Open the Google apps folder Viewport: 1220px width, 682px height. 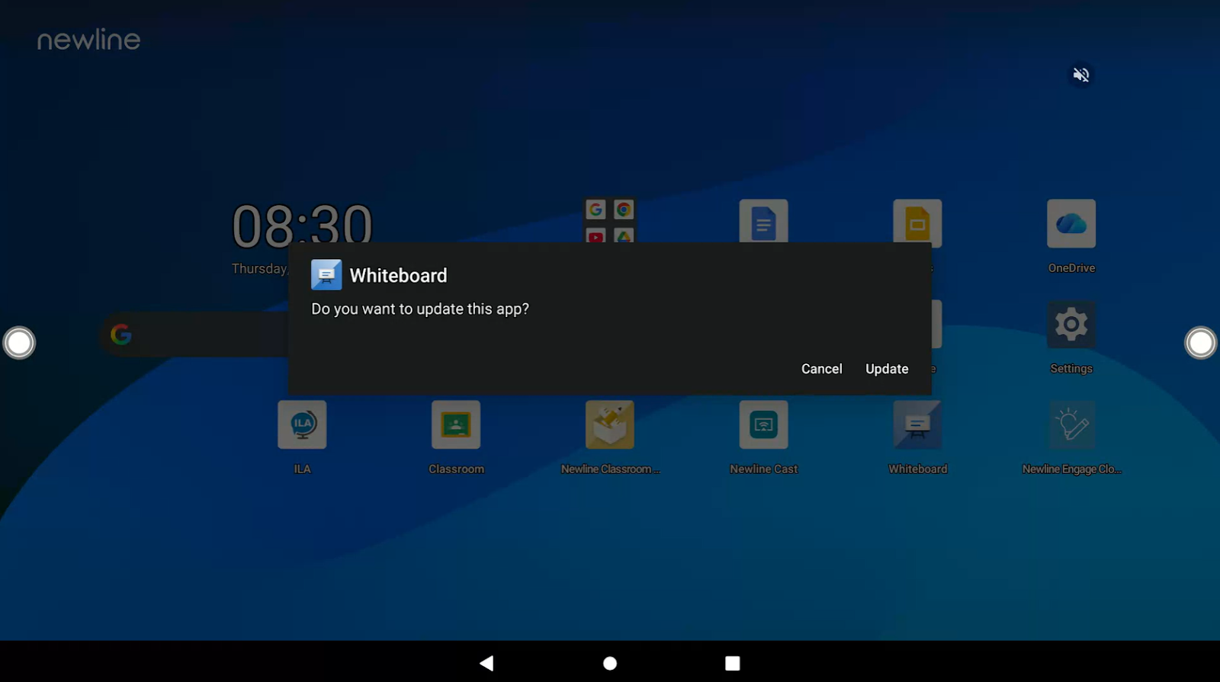610,221
